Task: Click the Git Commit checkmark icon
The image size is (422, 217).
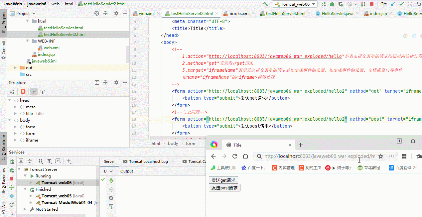Action: tap(401, 4)
